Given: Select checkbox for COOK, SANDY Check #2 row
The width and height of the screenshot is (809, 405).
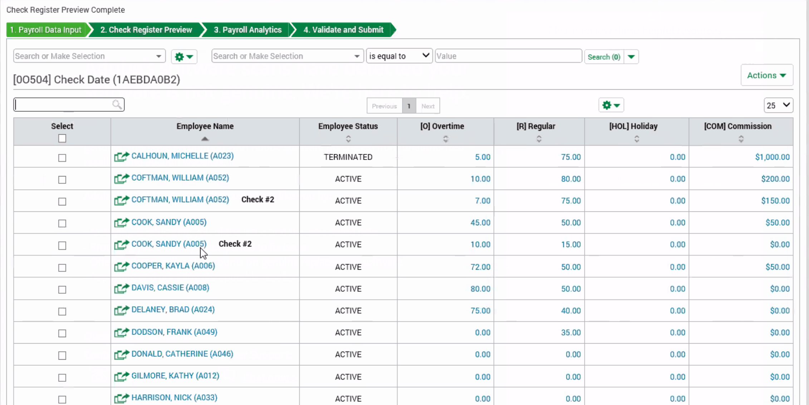Looking at the screenshot, I should (x=62, y=246).
